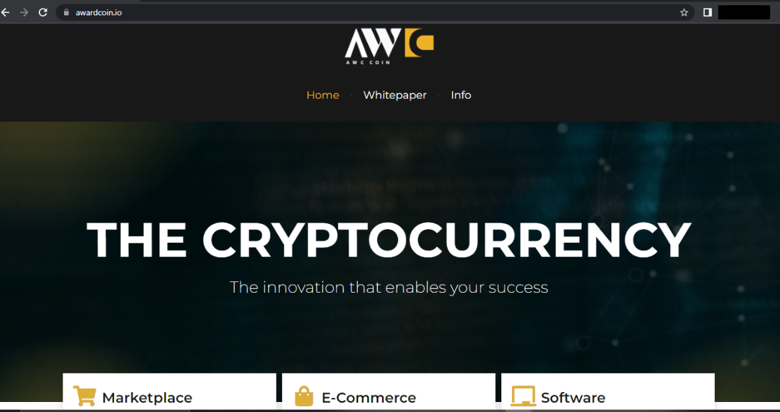Bookmark this page with the star icon
This screenshot has width=780, height=412.
tap(684, 13)
